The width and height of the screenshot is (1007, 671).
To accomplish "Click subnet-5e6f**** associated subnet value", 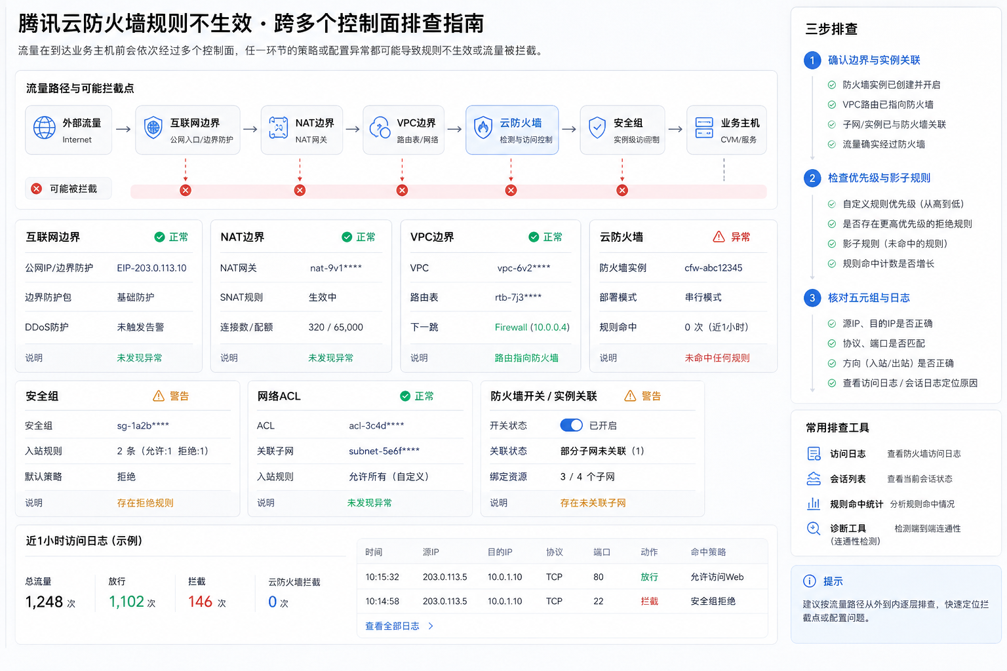I will pos(384,451).
